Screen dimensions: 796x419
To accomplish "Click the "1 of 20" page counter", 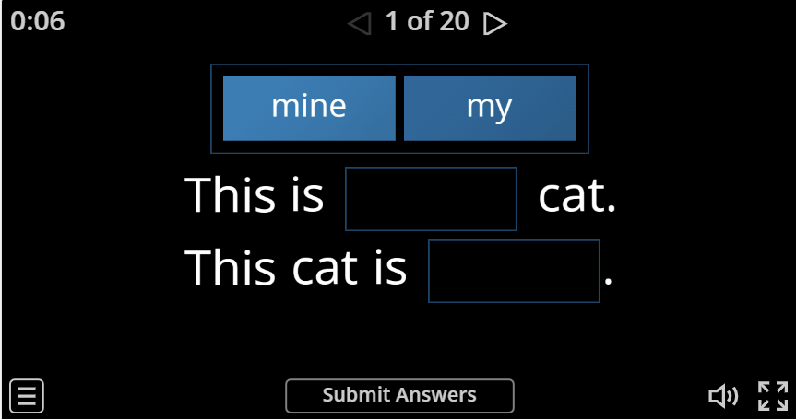I will [427, 22].
